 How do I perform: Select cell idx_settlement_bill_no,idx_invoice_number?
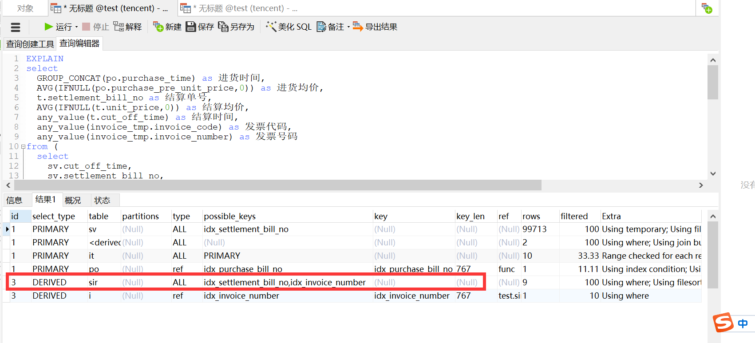click(x=288, y=282)
